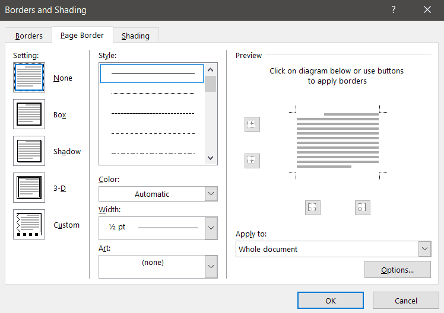Confirm with the OK button

click(x=331, y=301)
